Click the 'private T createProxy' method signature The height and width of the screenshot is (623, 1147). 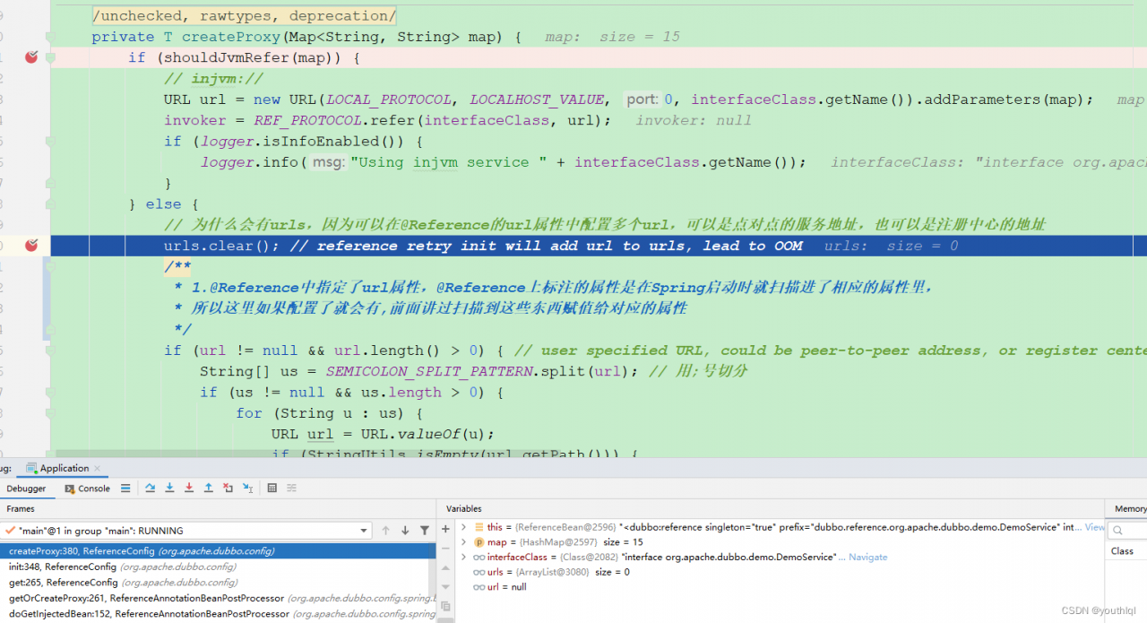(306, 37)
